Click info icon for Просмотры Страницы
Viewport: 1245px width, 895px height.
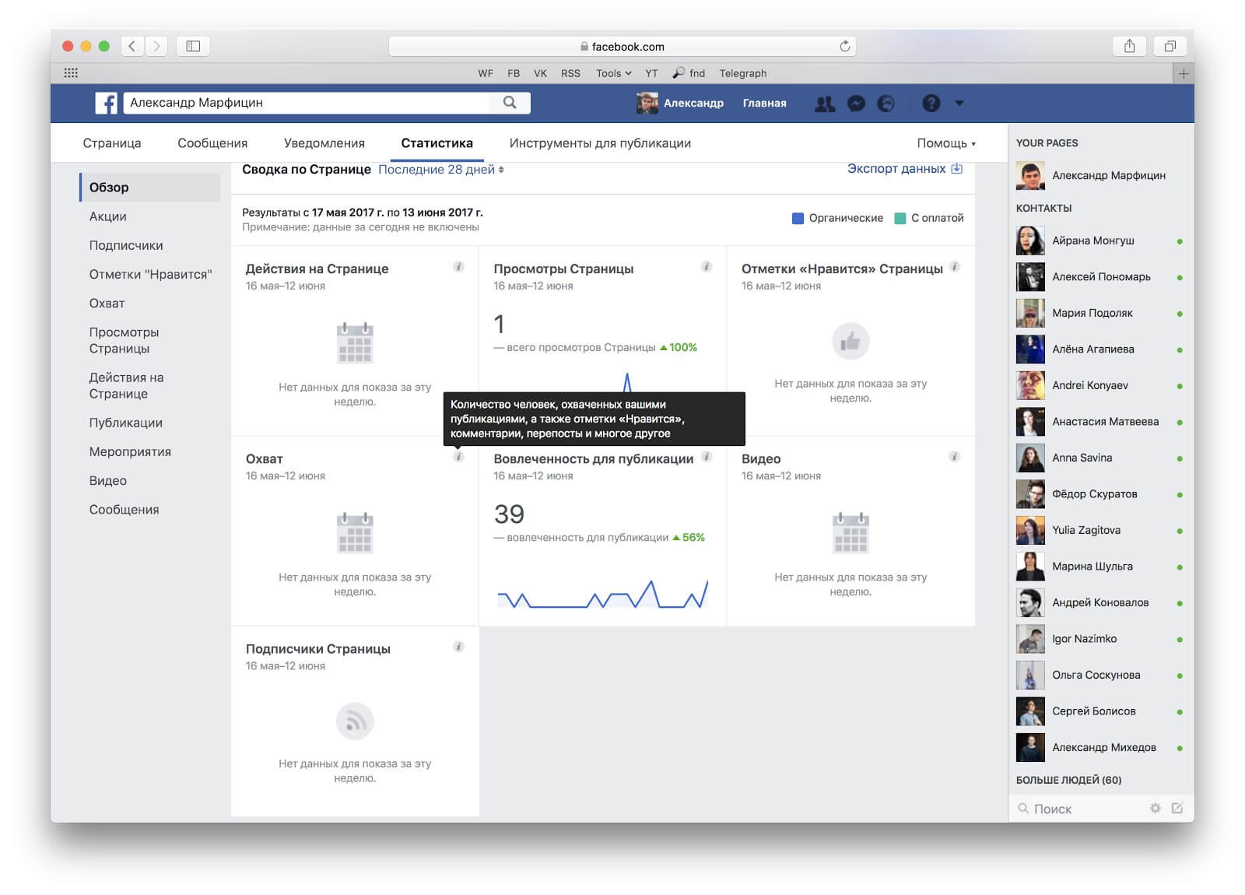pyautogui.click(x=707, y=267)
